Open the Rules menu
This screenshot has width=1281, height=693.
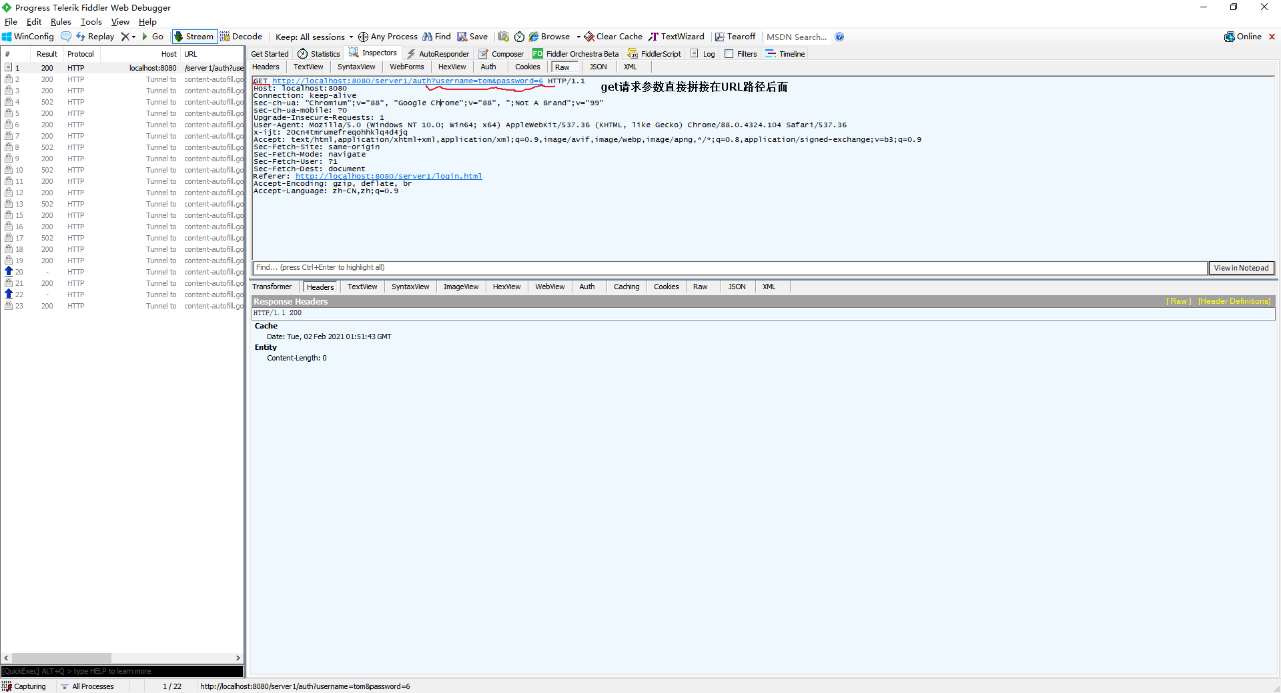(61, 22)
